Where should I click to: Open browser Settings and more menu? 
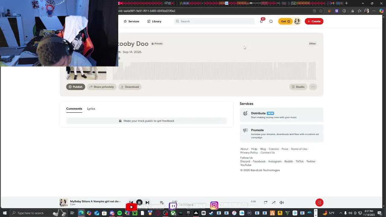(x=374, y=11)
